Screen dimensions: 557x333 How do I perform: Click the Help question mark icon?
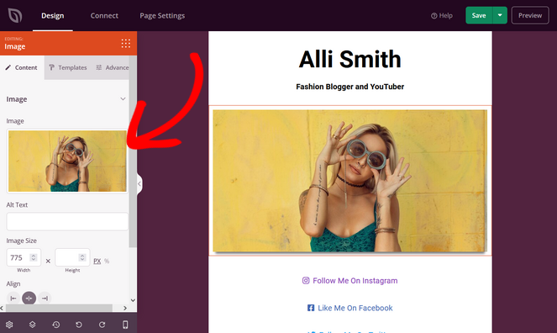[x=434, y=16]
